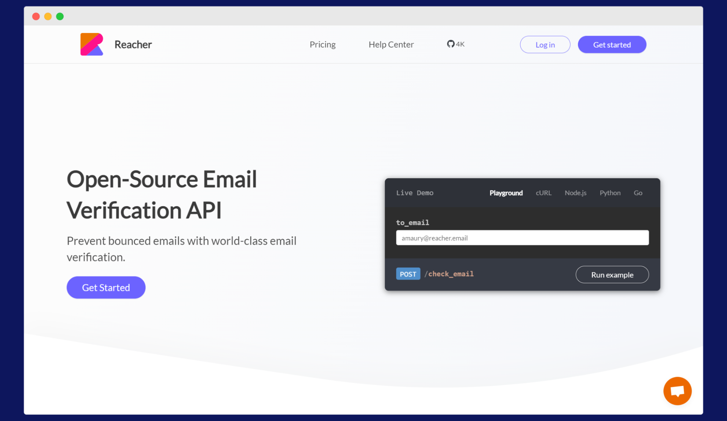
Task: Click the to_email input field
Action: tap(523, 238)
